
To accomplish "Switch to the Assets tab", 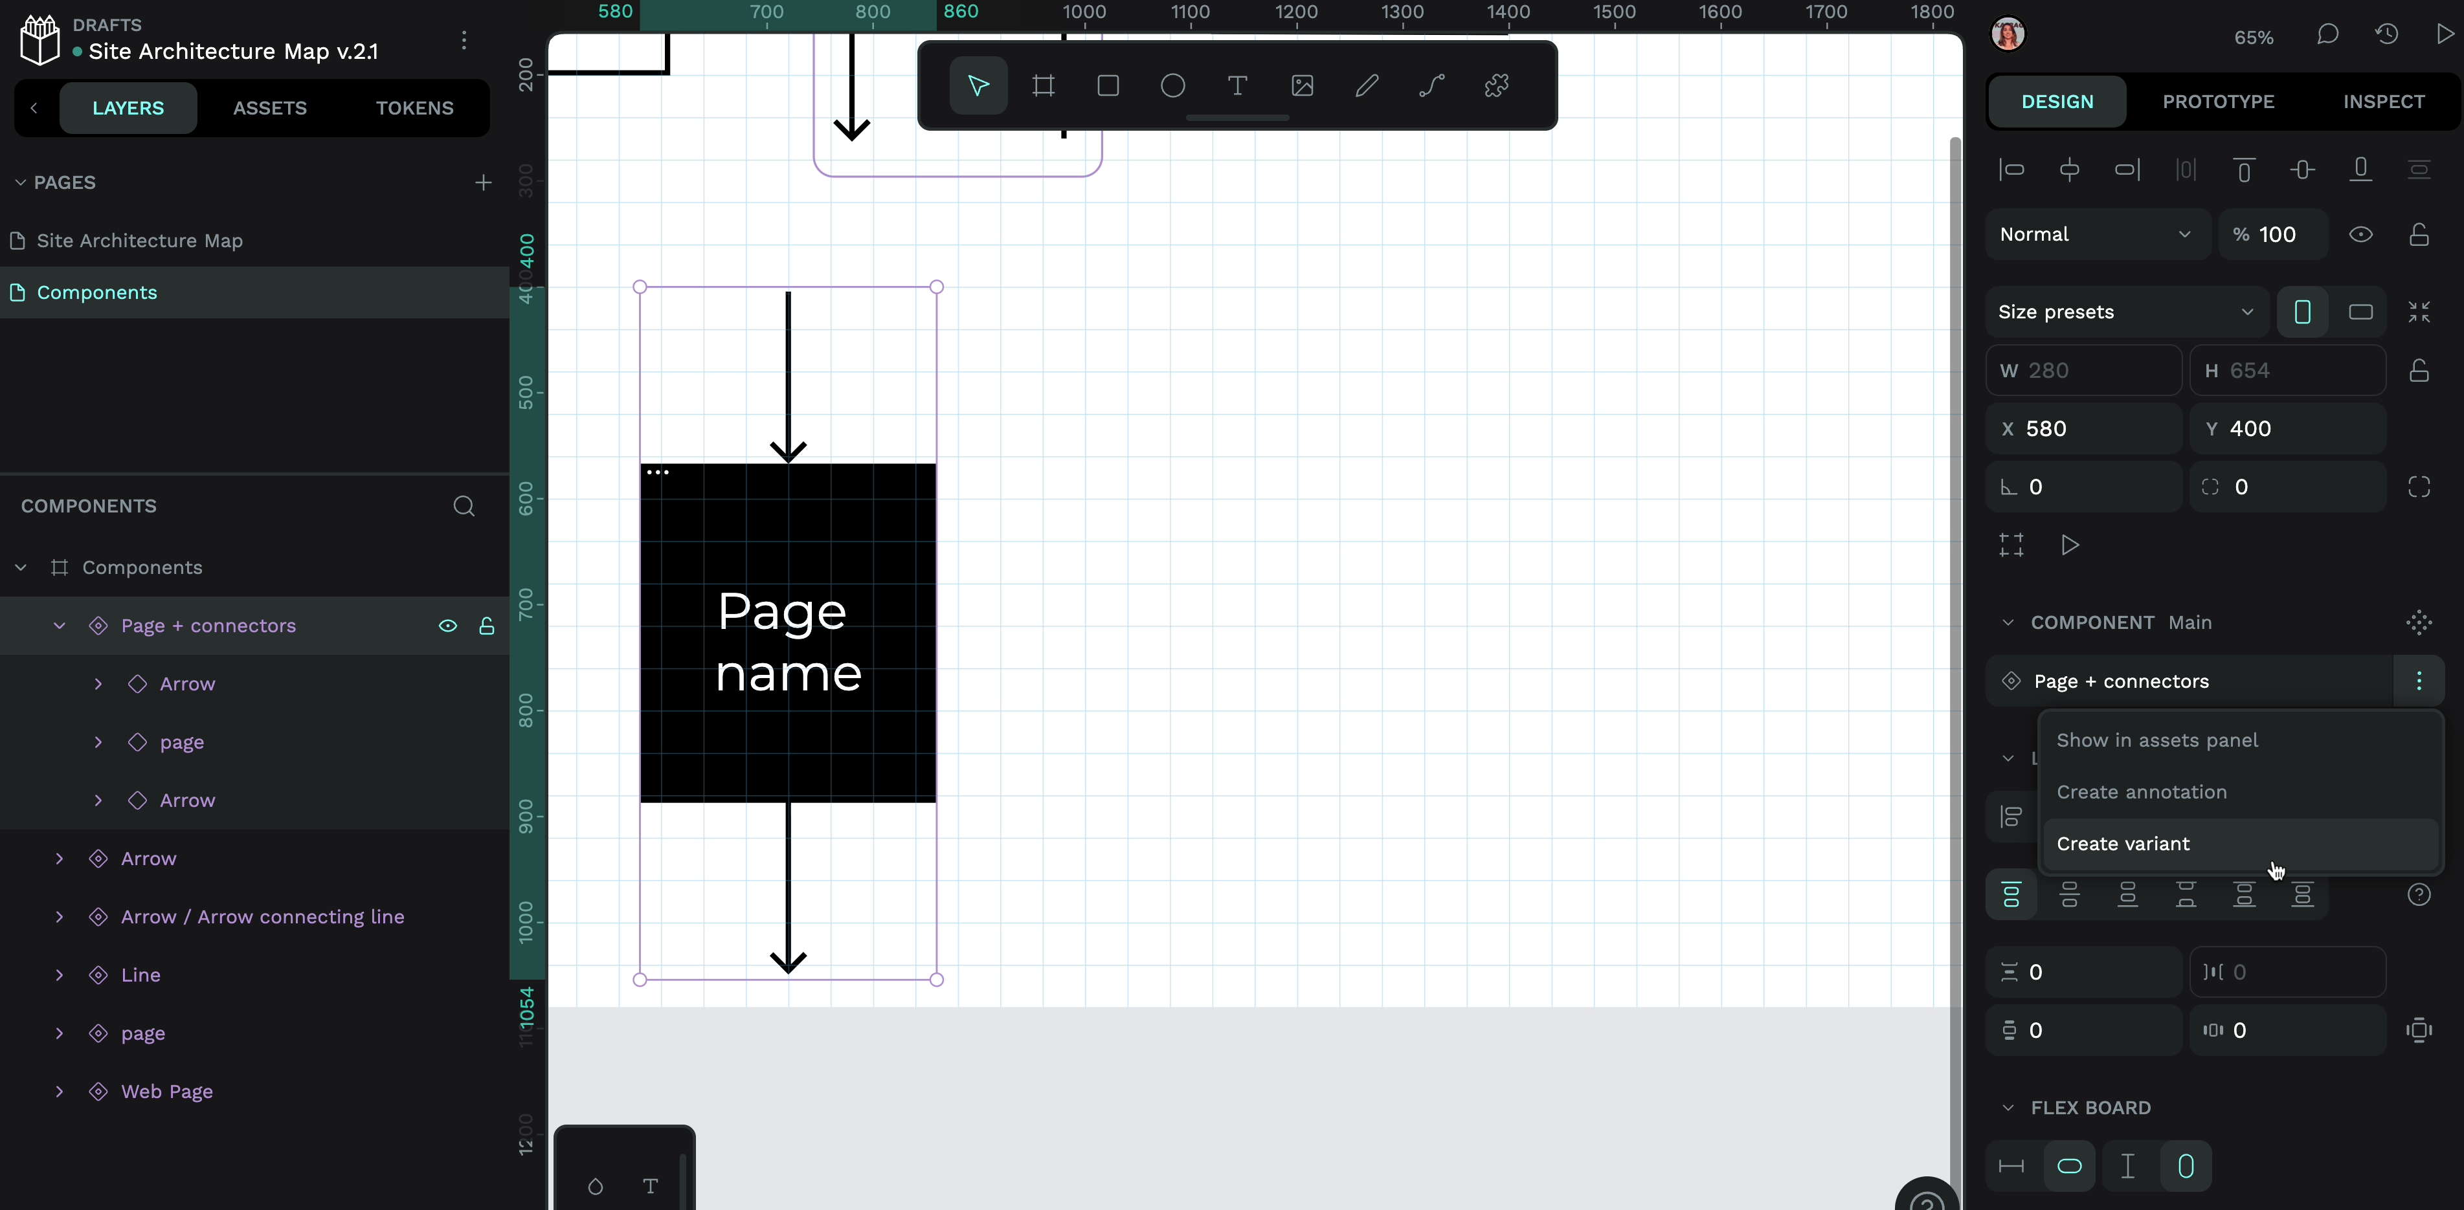I will (x=270, y=108).
